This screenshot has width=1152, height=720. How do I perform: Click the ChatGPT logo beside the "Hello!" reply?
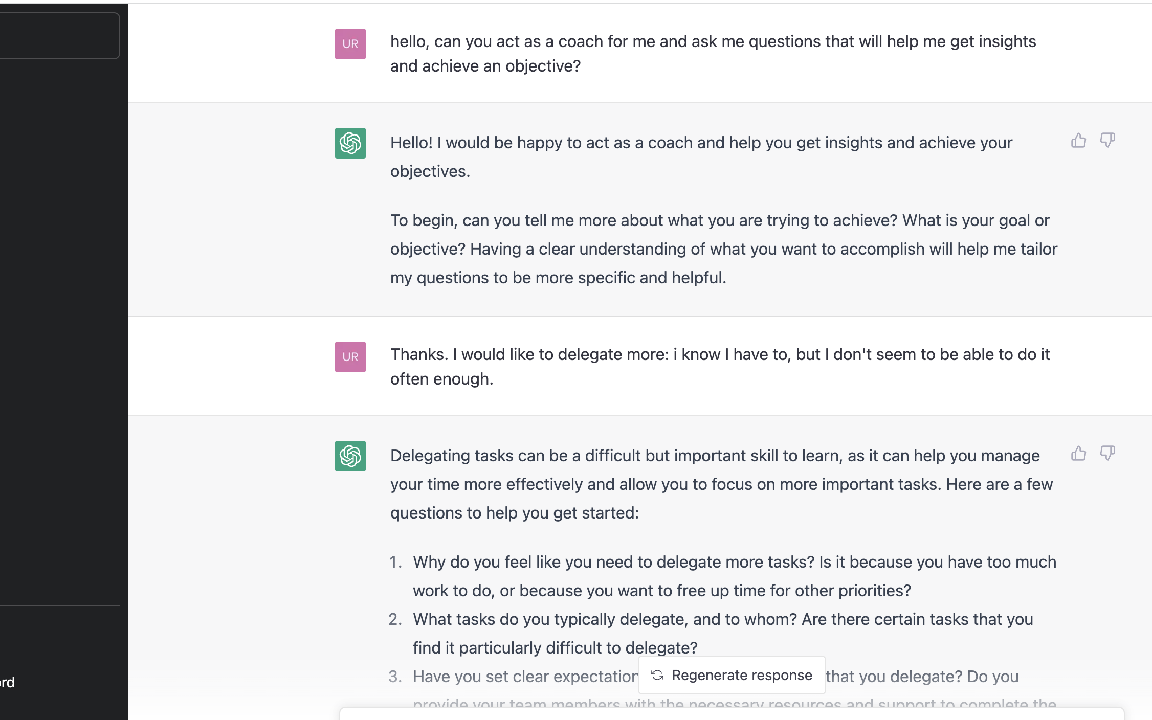pos(350,143)
